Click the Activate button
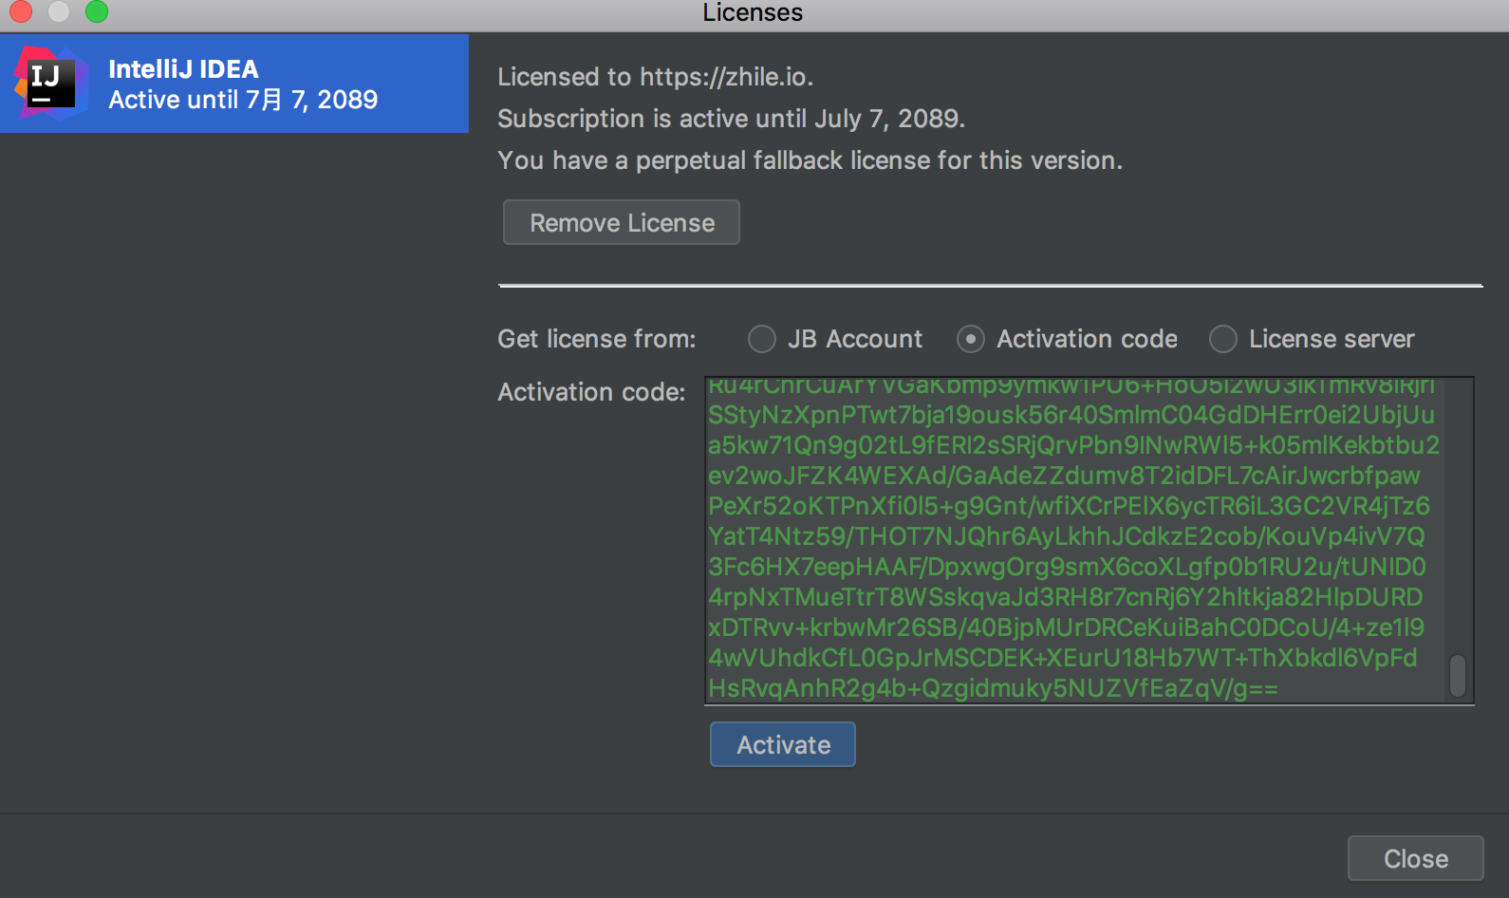The image size is (1509, 898). (783, 744)
